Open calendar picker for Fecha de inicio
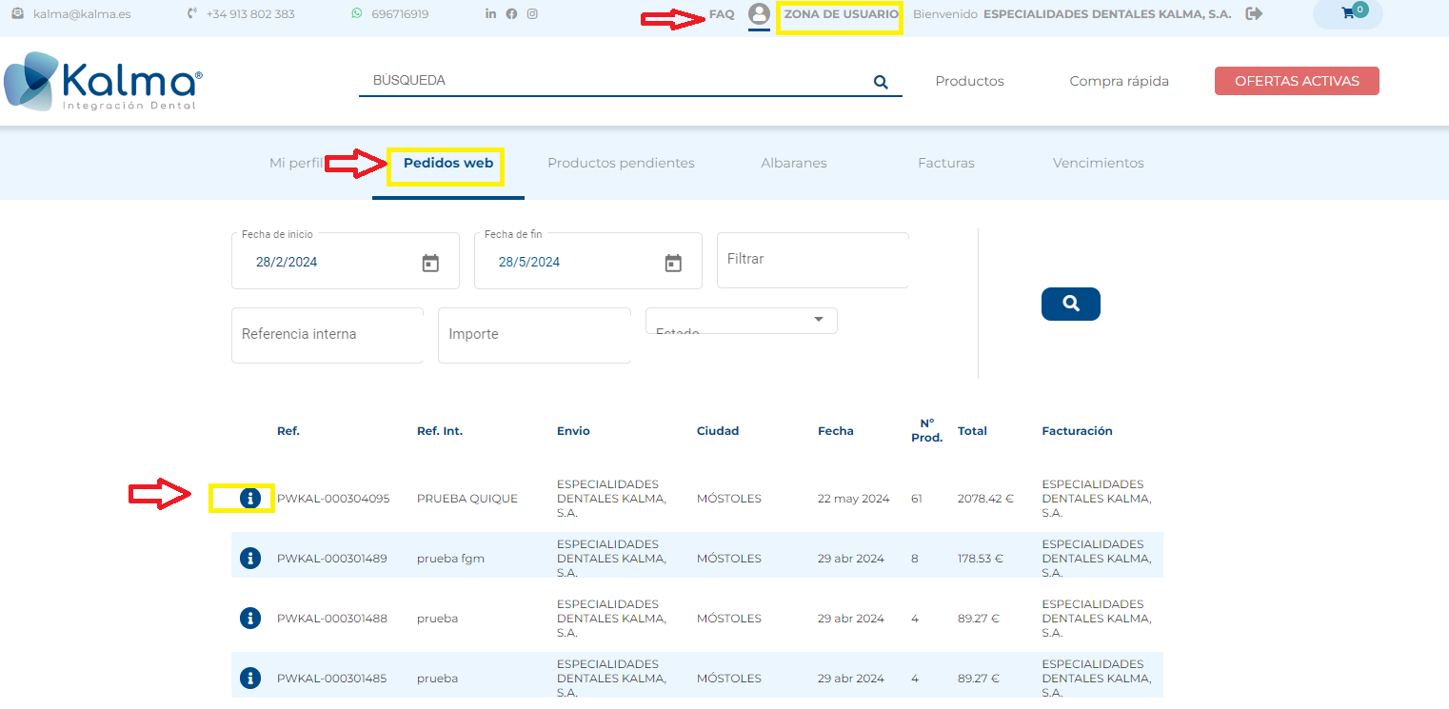The width and height of the screenshot is (1449, 709). pyautogui.click(x=430, y=263)
